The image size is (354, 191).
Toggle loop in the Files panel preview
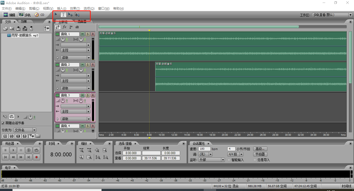click(12, 117)
